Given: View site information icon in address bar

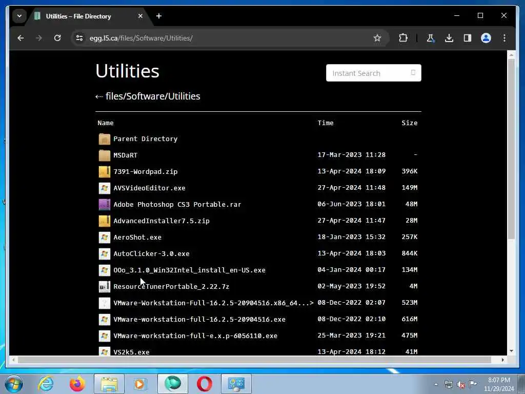Looking at the screenshot, I should click(79, 38).
